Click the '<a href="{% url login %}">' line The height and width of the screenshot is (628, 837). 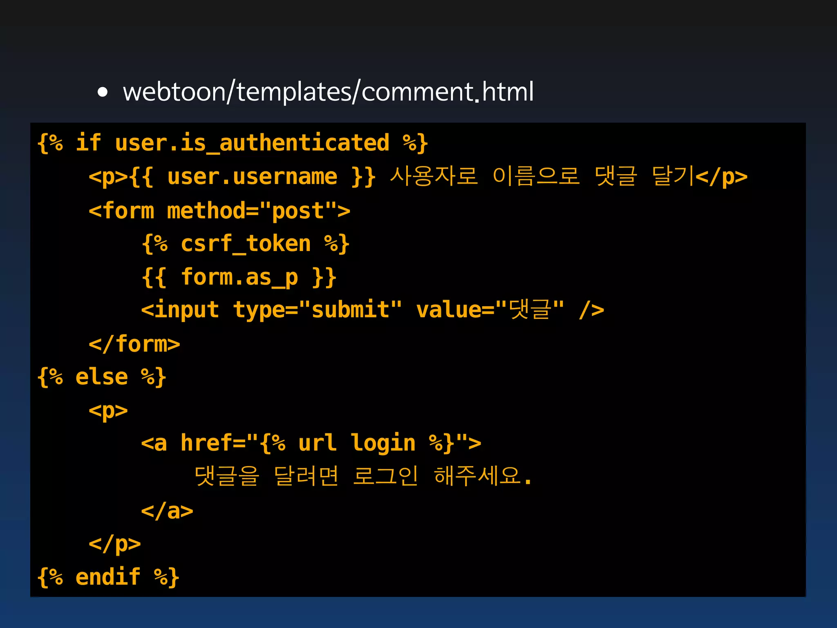coord(311,443)
